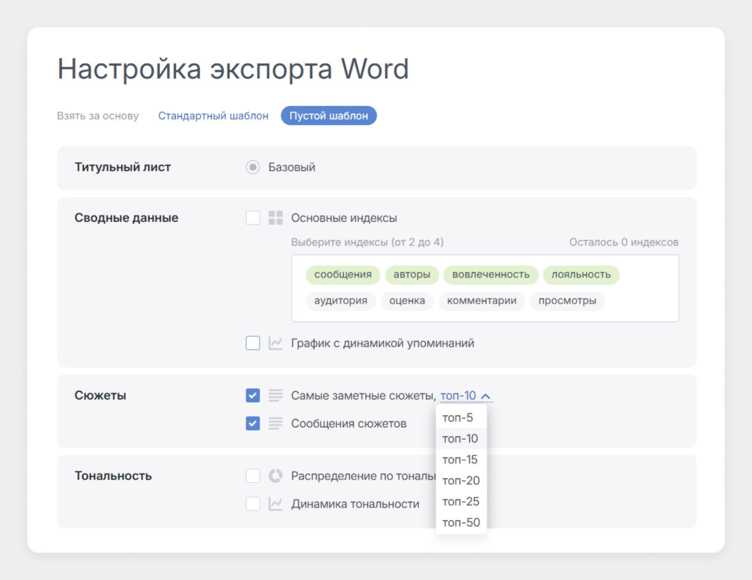Enable the Основные индексы checkbox

pos(253,218)
